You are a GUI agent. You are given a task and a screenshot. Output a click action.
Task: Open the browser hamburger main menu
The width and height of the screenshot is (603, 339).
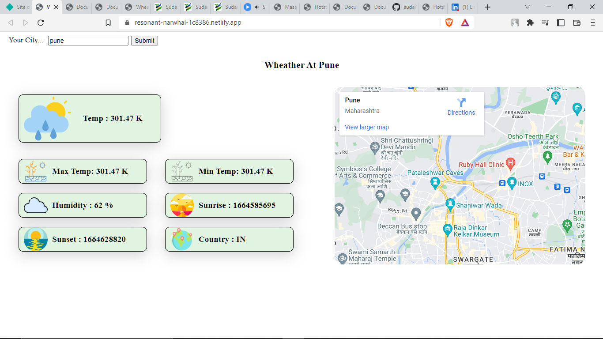(x=593, y=23)
